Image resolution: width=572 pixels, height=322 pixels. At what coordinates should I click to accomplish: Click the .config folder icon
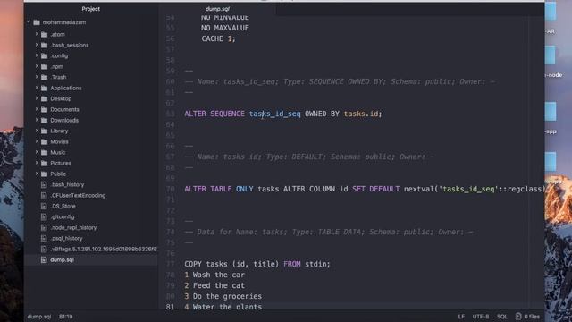point(44,55)
